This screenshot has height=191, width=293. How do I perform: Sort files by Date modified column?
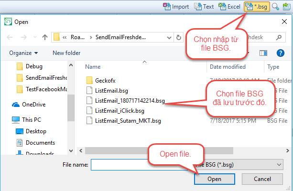point(228,67)
